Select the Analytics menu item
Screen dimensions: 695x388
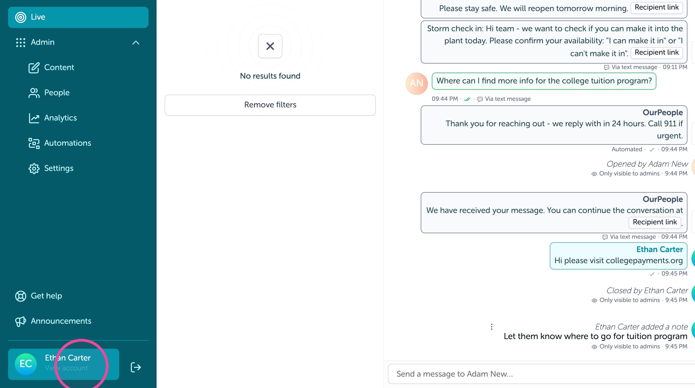point(60,118)
